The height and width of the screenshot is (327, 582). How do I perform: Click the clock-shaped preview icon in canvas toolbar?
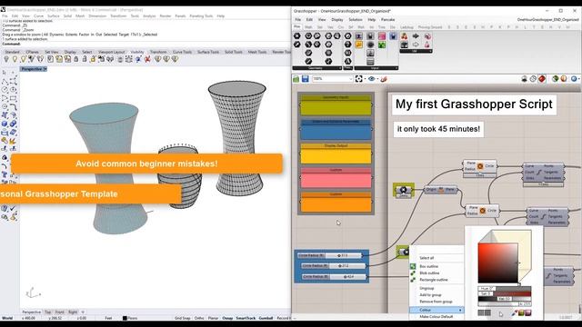point(533,79)
